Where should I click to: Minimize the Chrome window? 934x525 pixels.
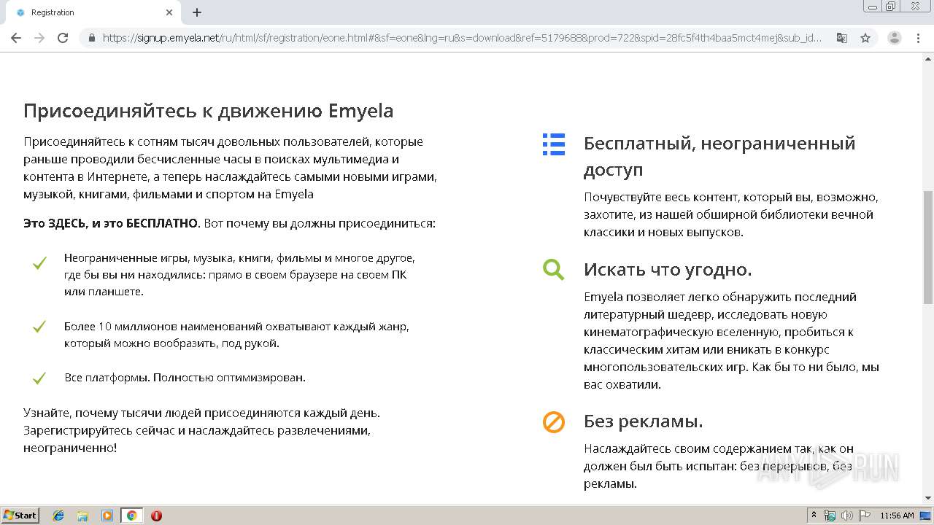pyautogui.click(x=873, y=6)
